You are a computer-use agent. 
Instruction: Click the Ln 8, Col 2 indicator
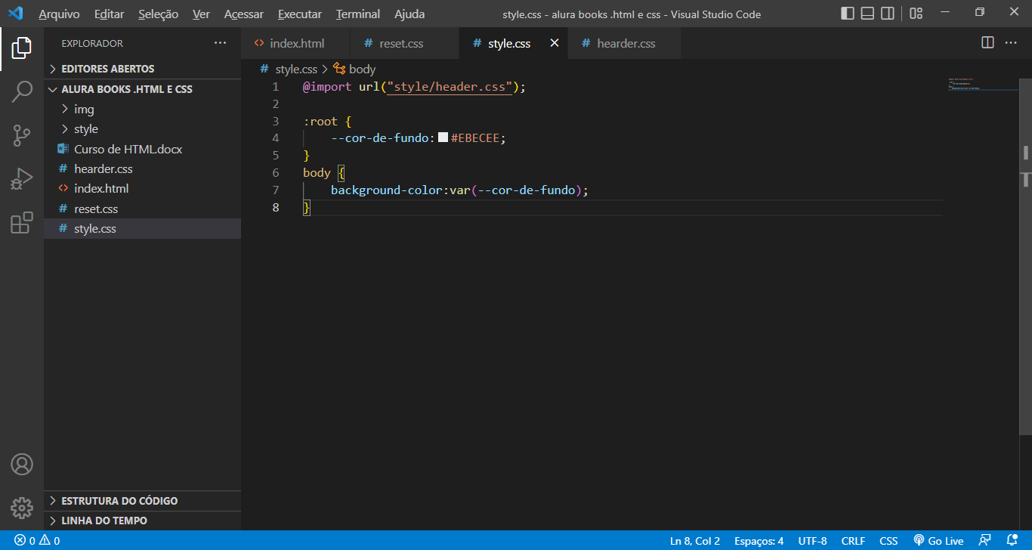coord(694,541)
